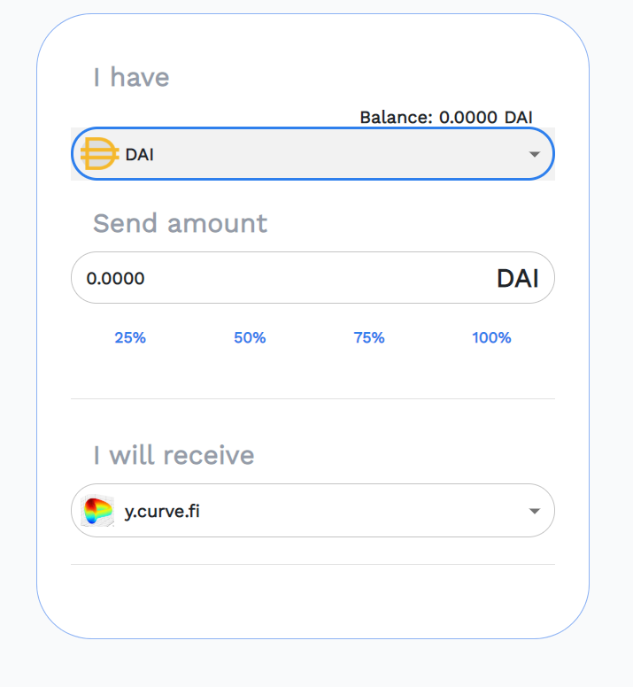Open the 'I have' selector via DAI text
Viewport: 633px width, 687px height.
pos(140,155)
